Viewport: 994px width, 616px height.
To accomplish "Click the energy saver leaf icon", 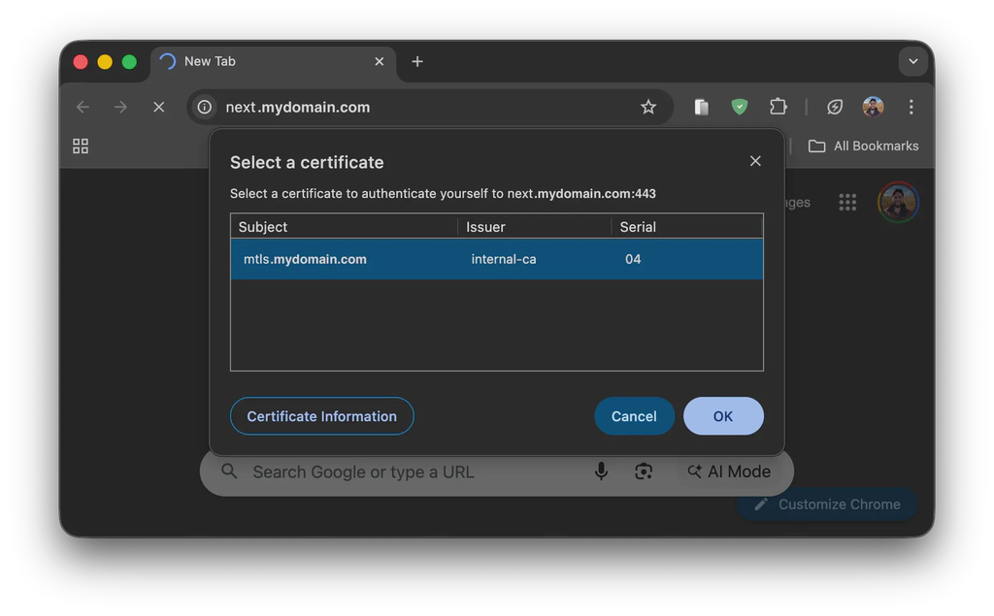I will point(834,107).
